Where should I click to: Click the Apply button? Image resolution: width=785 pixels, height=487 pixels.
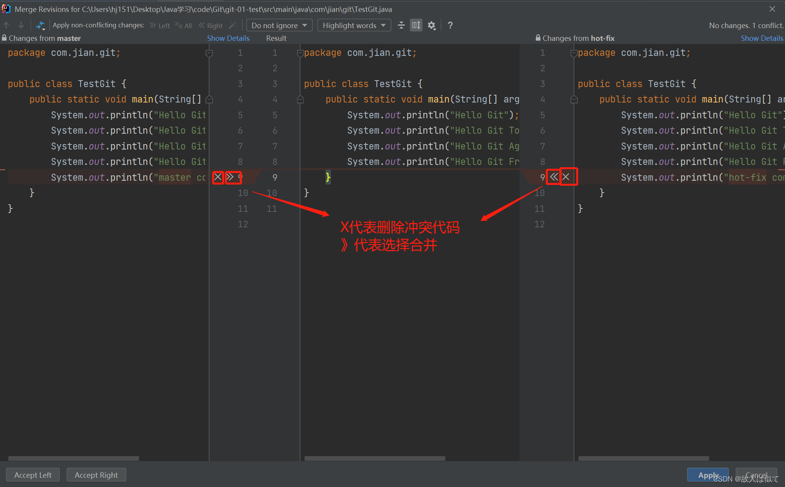click(x=708, y=475)
